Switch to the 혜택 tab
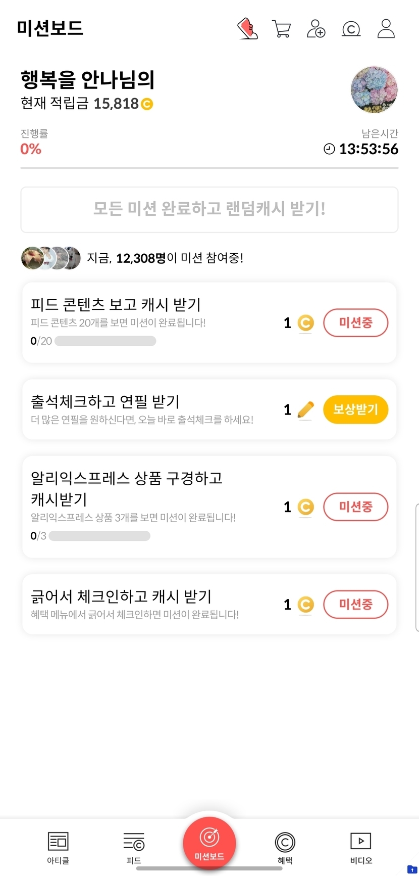The height and width of the screenshot is (876, 419). pos(285,847)
